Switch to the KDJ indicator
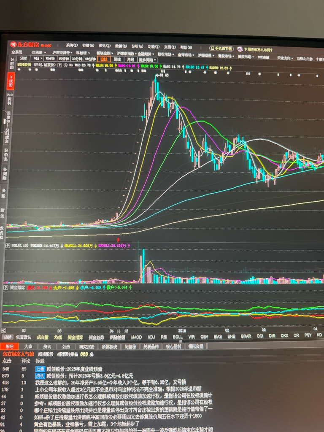Screen dimensions: 324x432 coord(151,337)
